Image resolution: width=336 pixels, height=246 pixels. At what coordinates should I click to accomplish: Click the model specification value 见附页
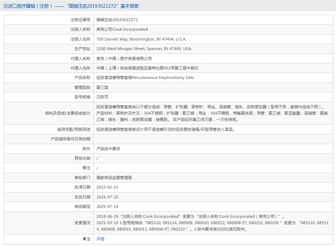pyautogui.click(x=102, y=97)
